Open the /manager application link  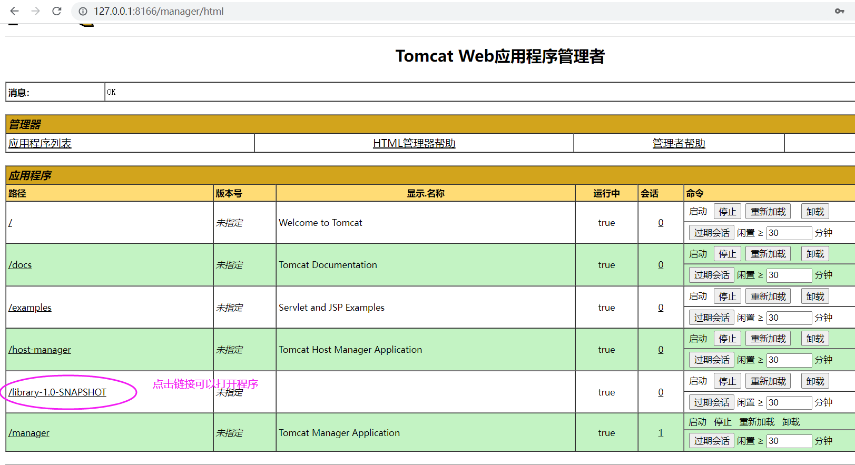pos(29,433)
